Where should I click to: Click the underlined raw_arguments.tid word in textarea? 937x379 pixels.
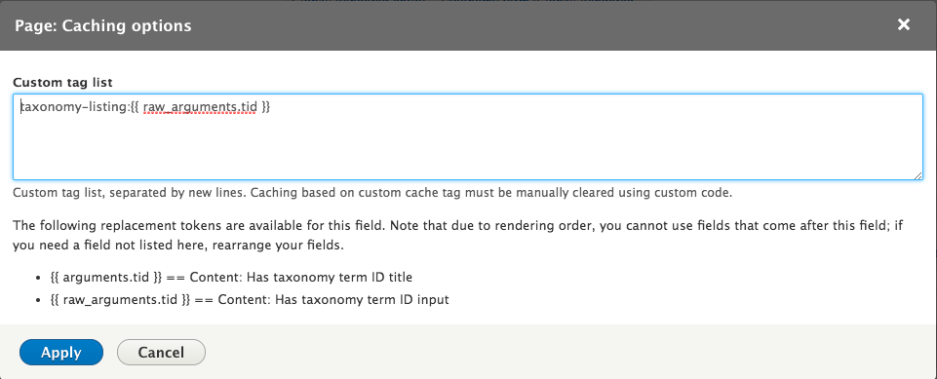tap(200, 107)
